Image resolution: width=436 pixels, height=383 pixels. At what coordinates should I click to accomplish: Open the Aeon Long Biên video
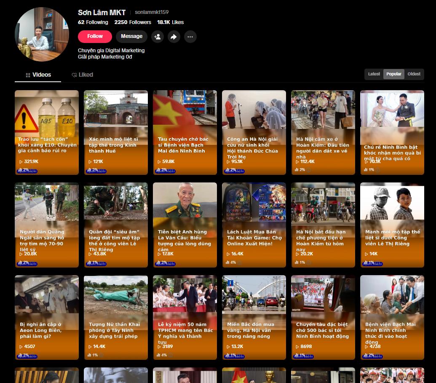(x=47, y=318)
